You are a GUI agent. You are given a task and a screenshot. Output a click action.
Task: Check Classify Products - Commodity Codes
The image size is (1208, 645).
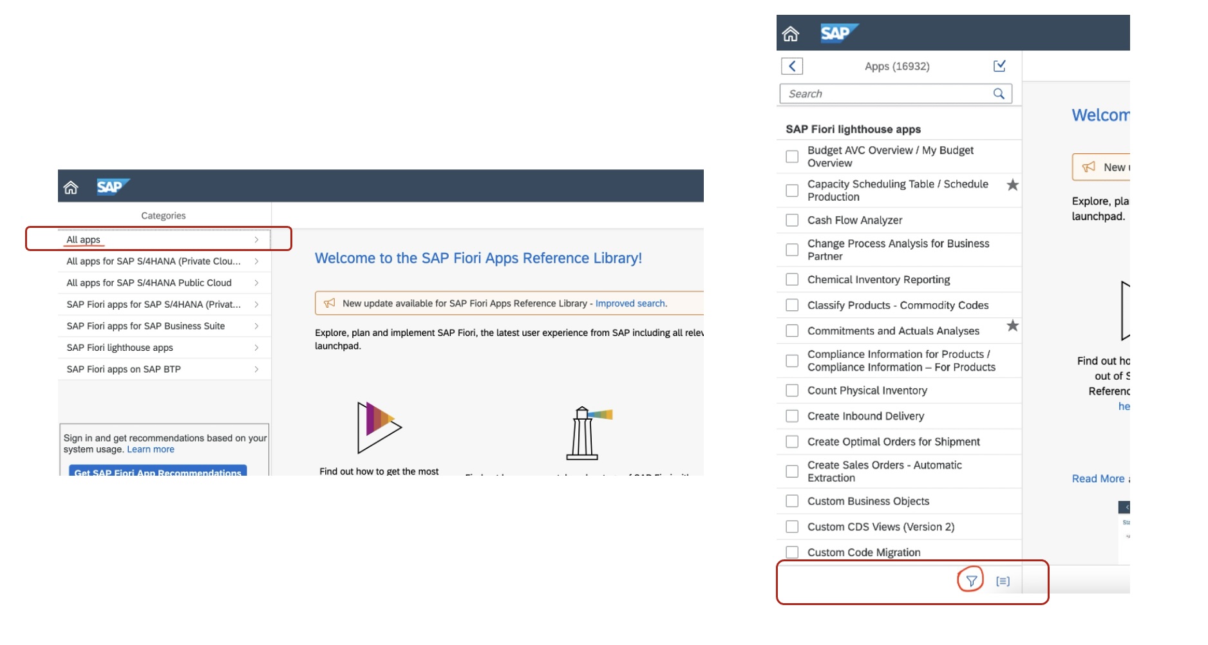pos(792,305)
